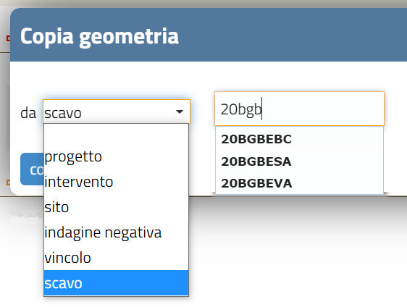Click the highlighted 'scavo' list entry
407x307 pixels.
click(117, 283)
